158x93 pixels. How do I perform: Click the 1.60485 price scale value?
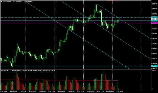tap(154, 64)
